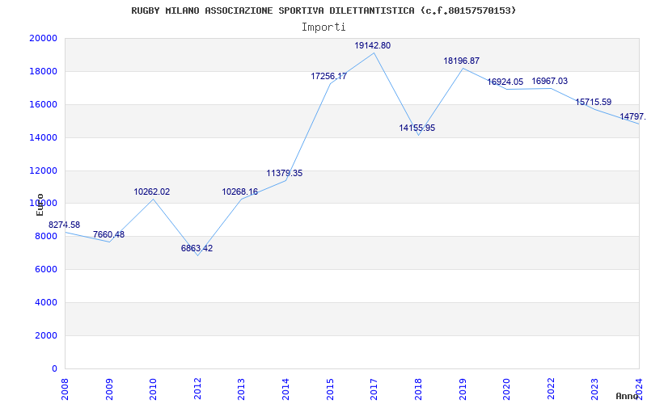Click the data label 16967.03
647x404 pixels.
coord(550,82)
